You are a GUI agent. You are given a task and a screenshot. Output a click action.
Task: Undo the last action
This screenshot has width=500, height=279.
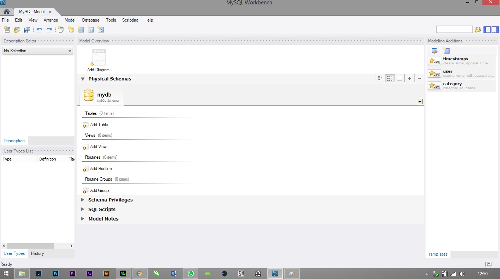(39, 30)
